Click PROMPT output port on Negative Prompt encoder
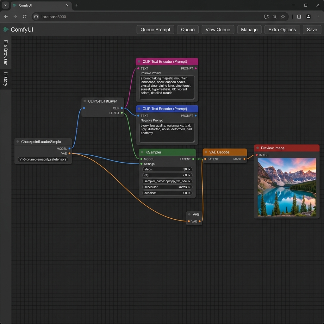This screenshot has width=324, height=324. pos(196,116)
